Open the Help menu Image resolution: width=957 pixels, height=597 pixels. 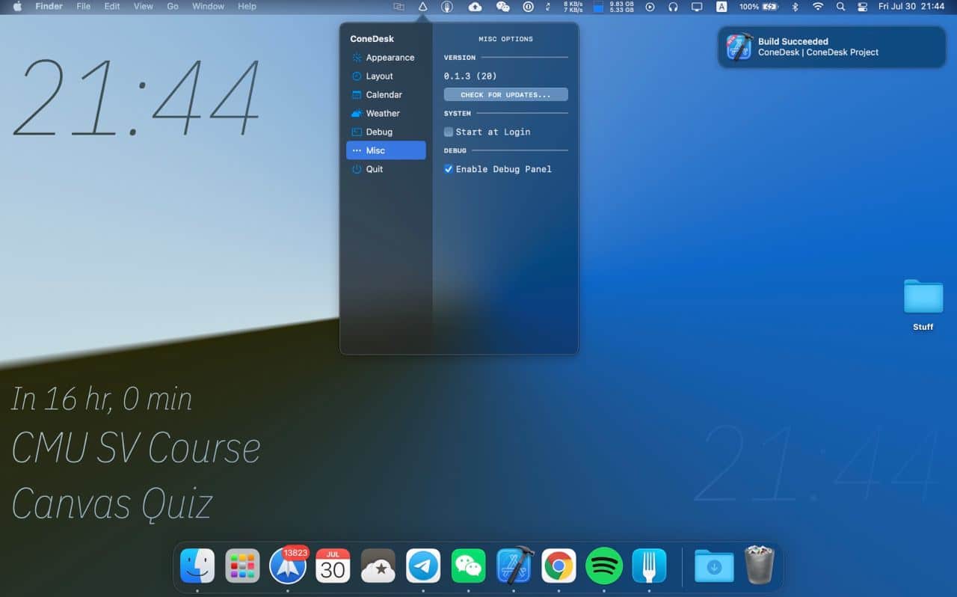(247, 7)
